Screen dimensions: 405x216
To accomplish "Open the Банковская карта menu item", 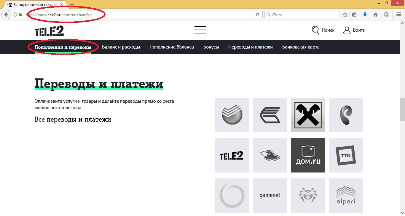I will point(301,47).
